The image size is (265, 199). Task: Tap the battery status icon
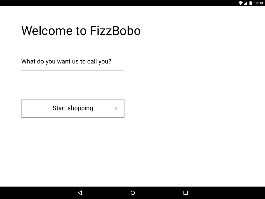pos(251,3)
